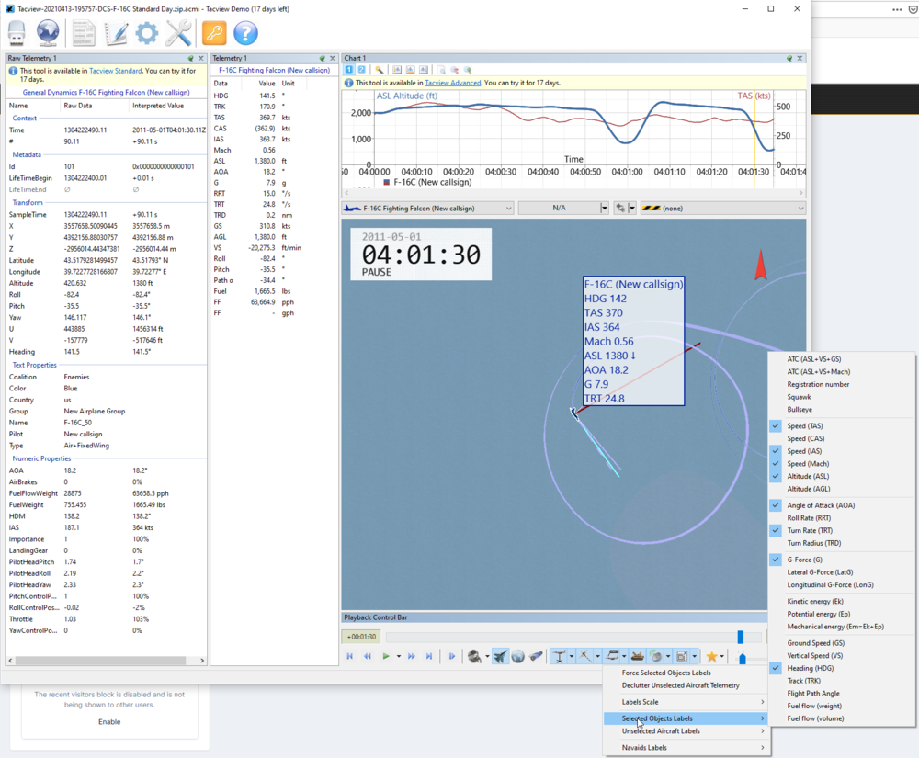Image resolution: width=919 pixels, height=758 pixels.
Task: Click the tank ground objects icon
Action: pos(637,656)
